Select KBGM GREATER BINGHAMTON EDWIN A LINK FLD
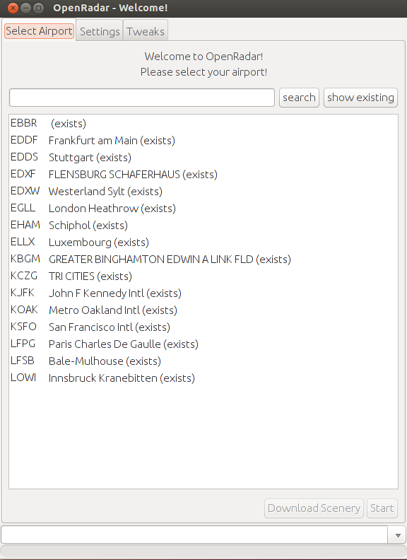This screenshot has height=560, width=407. [x=203, y=259]
